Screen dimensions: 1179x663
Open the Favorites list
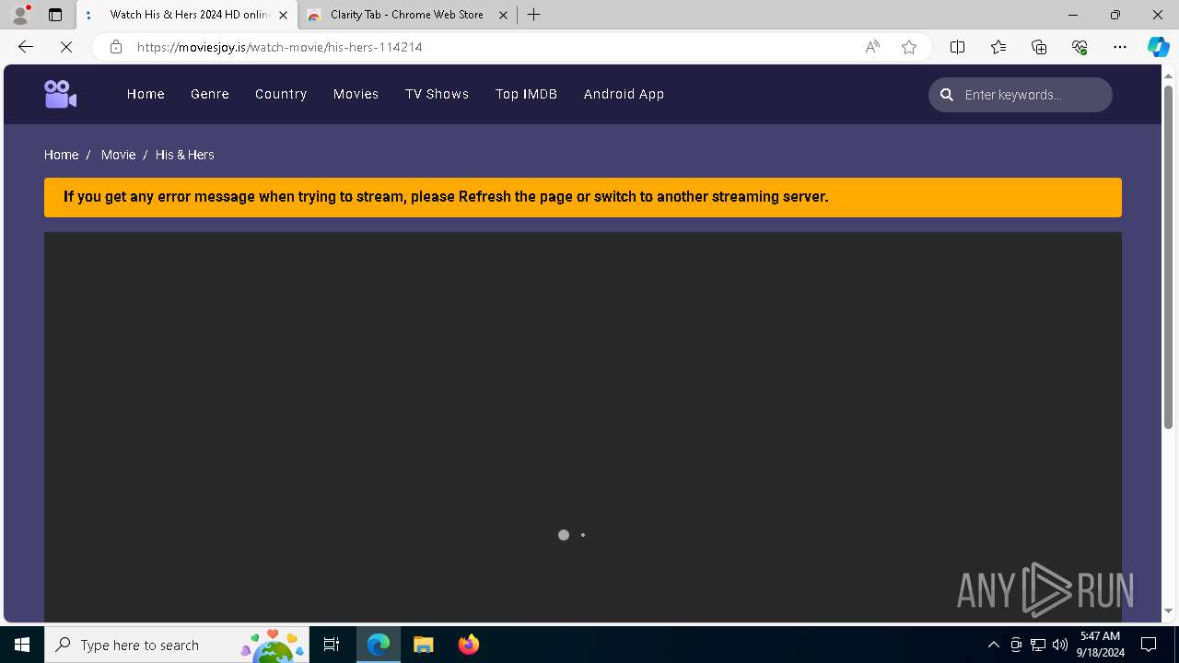tap(998, 47)
